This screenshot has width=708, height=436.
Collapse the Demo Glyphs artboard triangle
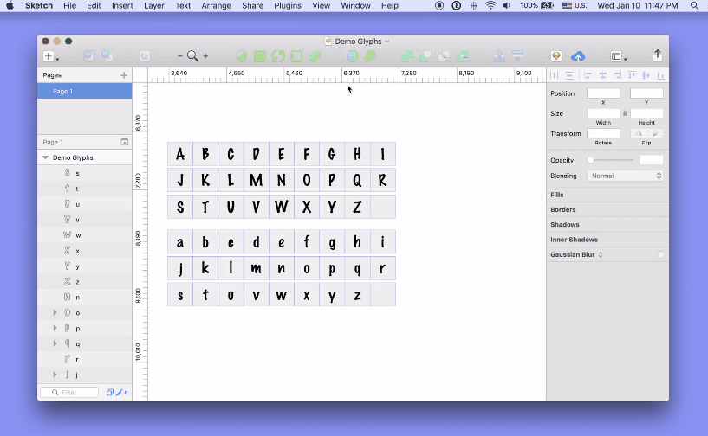pyautogui.click(x=45, y=157)
